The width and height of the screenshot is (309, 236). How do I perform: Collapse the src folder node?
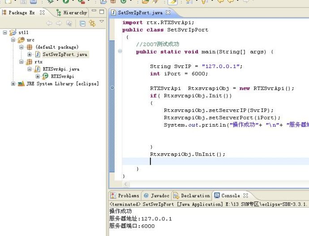tap(13, 40)
